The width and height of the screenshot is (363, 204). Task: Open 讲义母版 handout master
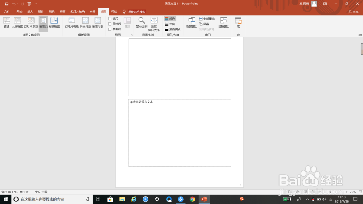pos(85,22)
